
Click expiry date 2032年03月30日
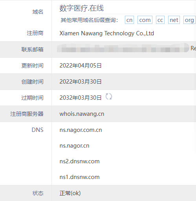81,98
